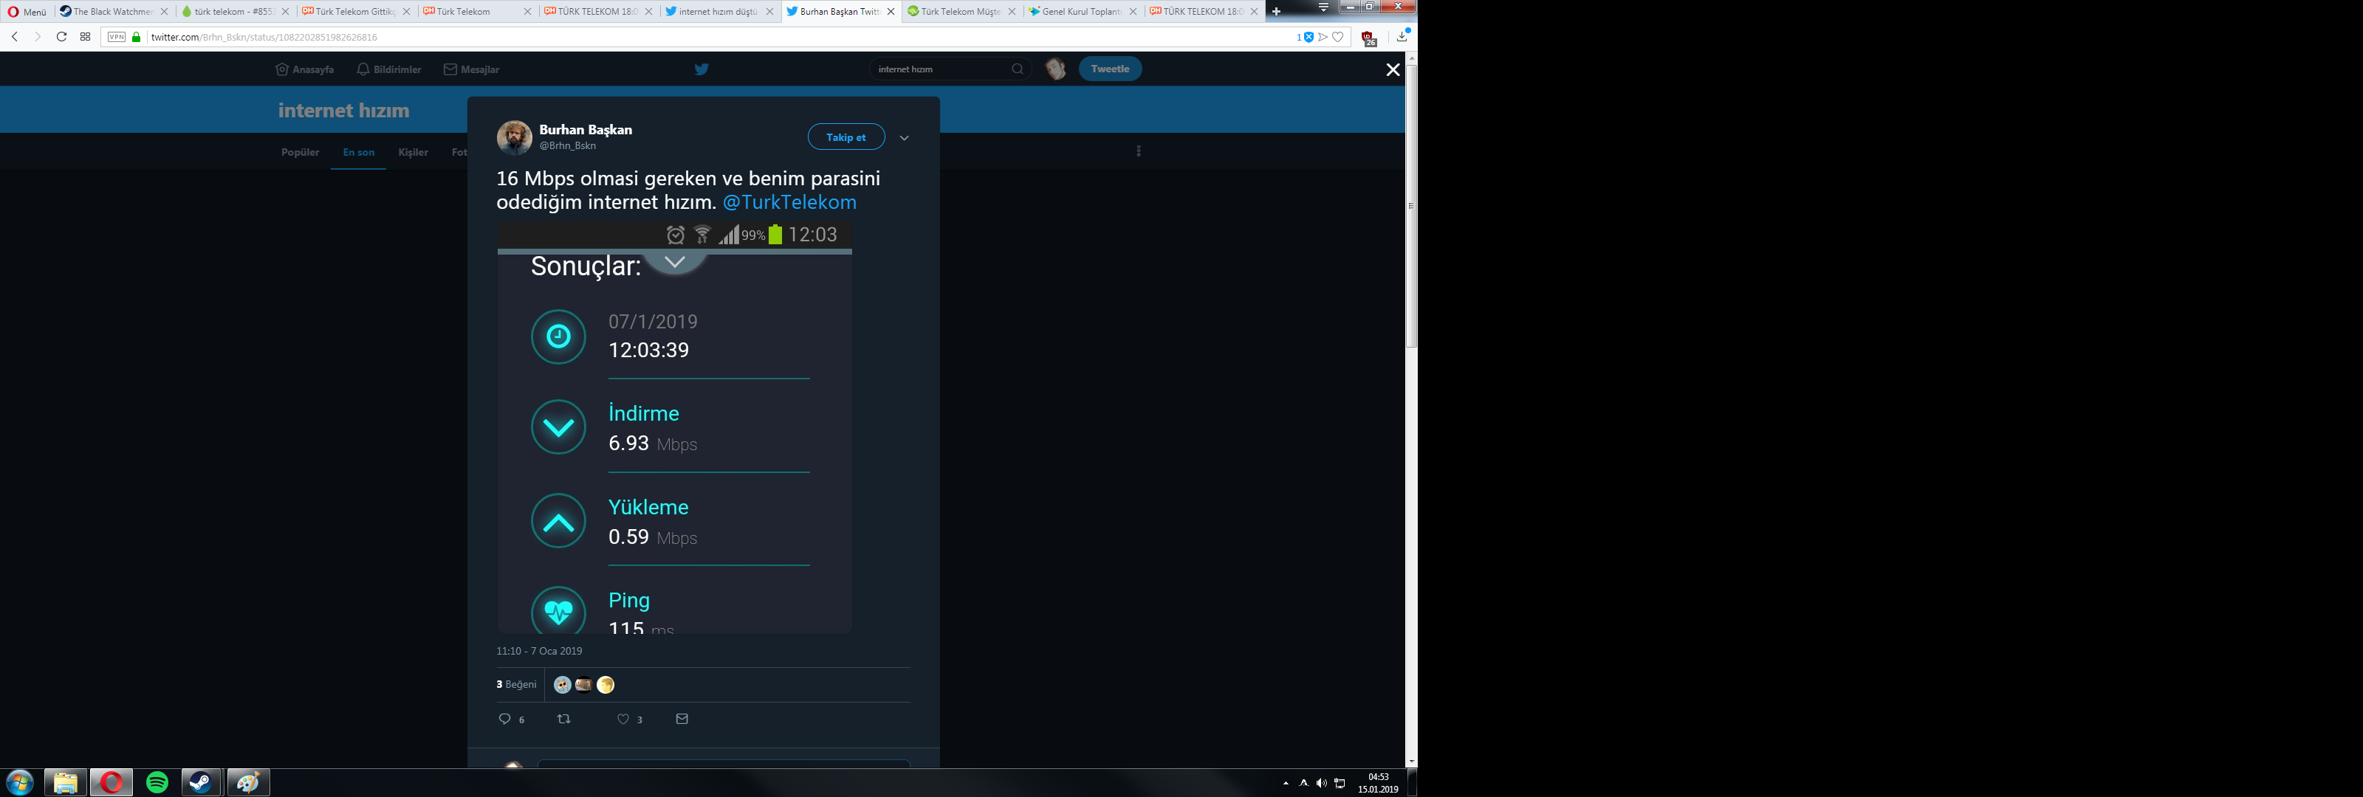This screenshot has width=2363, height=797.
Task: Open the @TurkTelekom mention link
Action: (x=789, y=201)
